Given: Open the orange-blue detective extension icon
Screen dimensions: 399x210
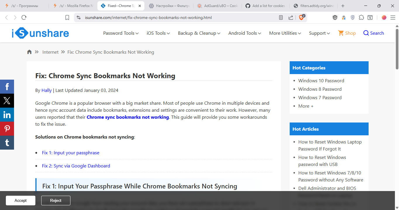Looking at the screenshot, I should point(344,17).
